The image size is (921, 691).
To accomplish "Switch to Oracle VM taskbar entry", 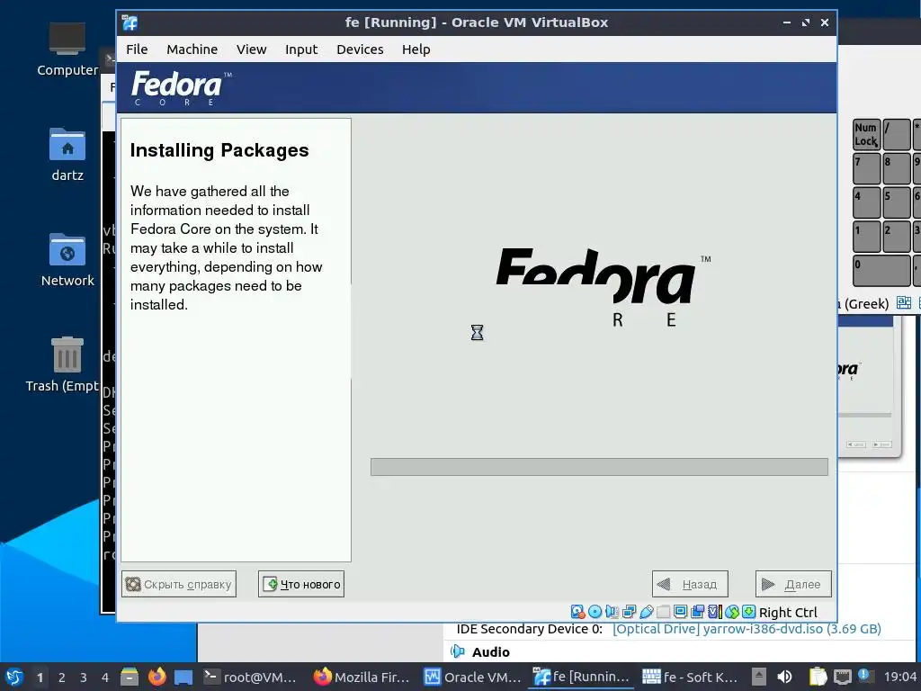I will (472, 677).
